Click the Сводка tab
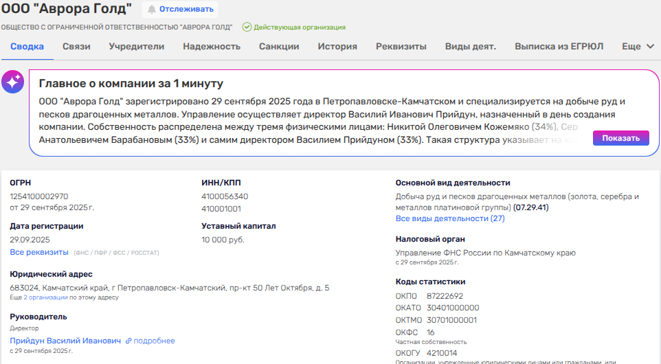The height and width of the screenshot is (364, 661). 27,47
